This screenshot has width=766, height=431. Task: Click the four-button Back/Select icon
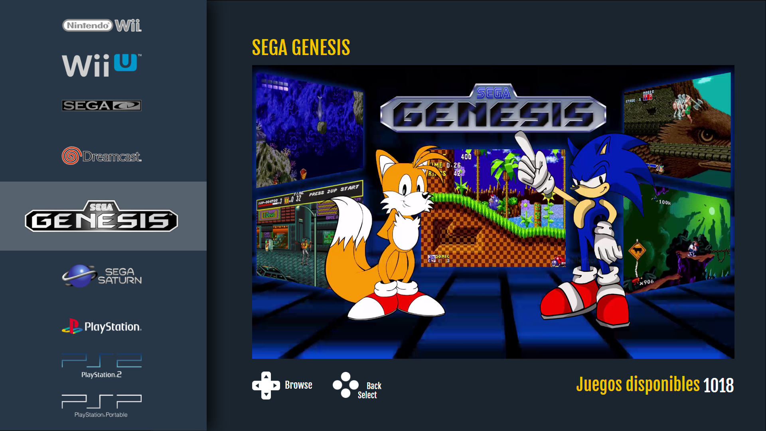tap(345, 385)
